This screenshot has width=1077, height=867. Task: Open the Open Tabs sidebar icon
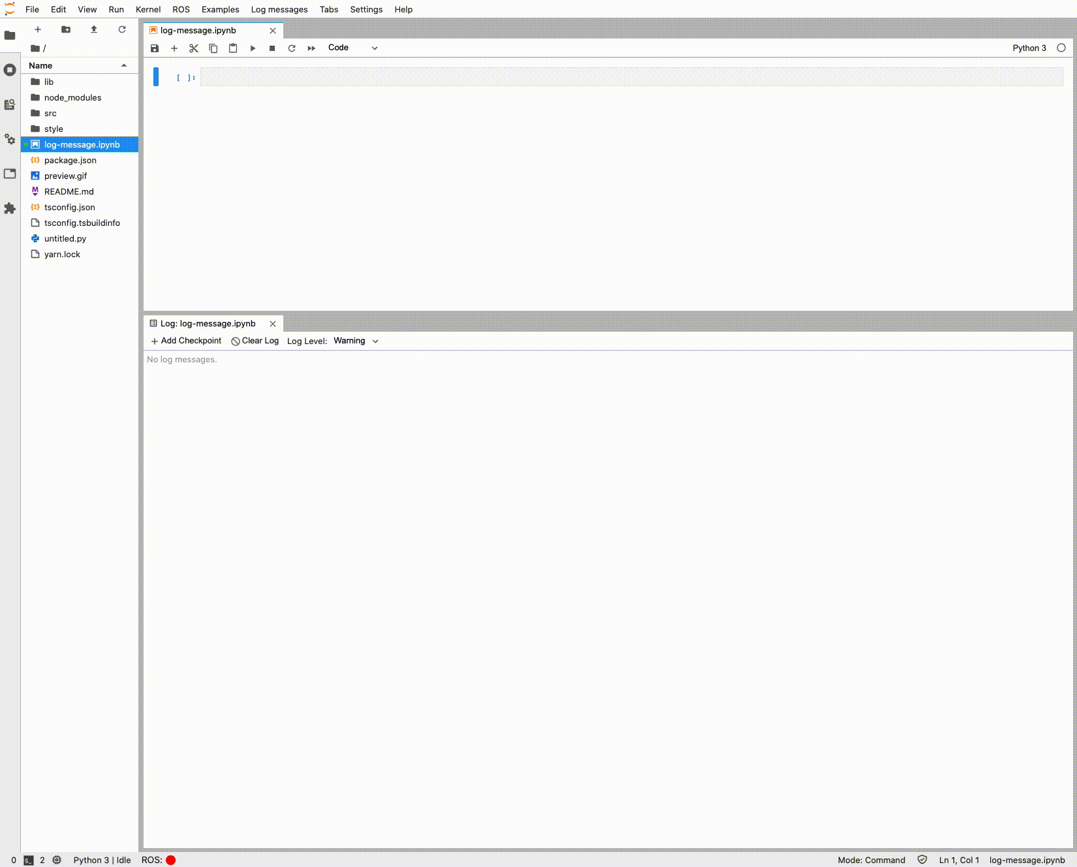(x=10, y=174)
